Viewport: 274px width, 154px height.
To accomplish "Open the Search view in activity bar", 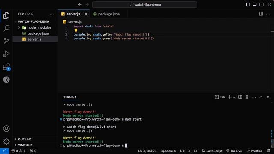I will tap(6, 28).
